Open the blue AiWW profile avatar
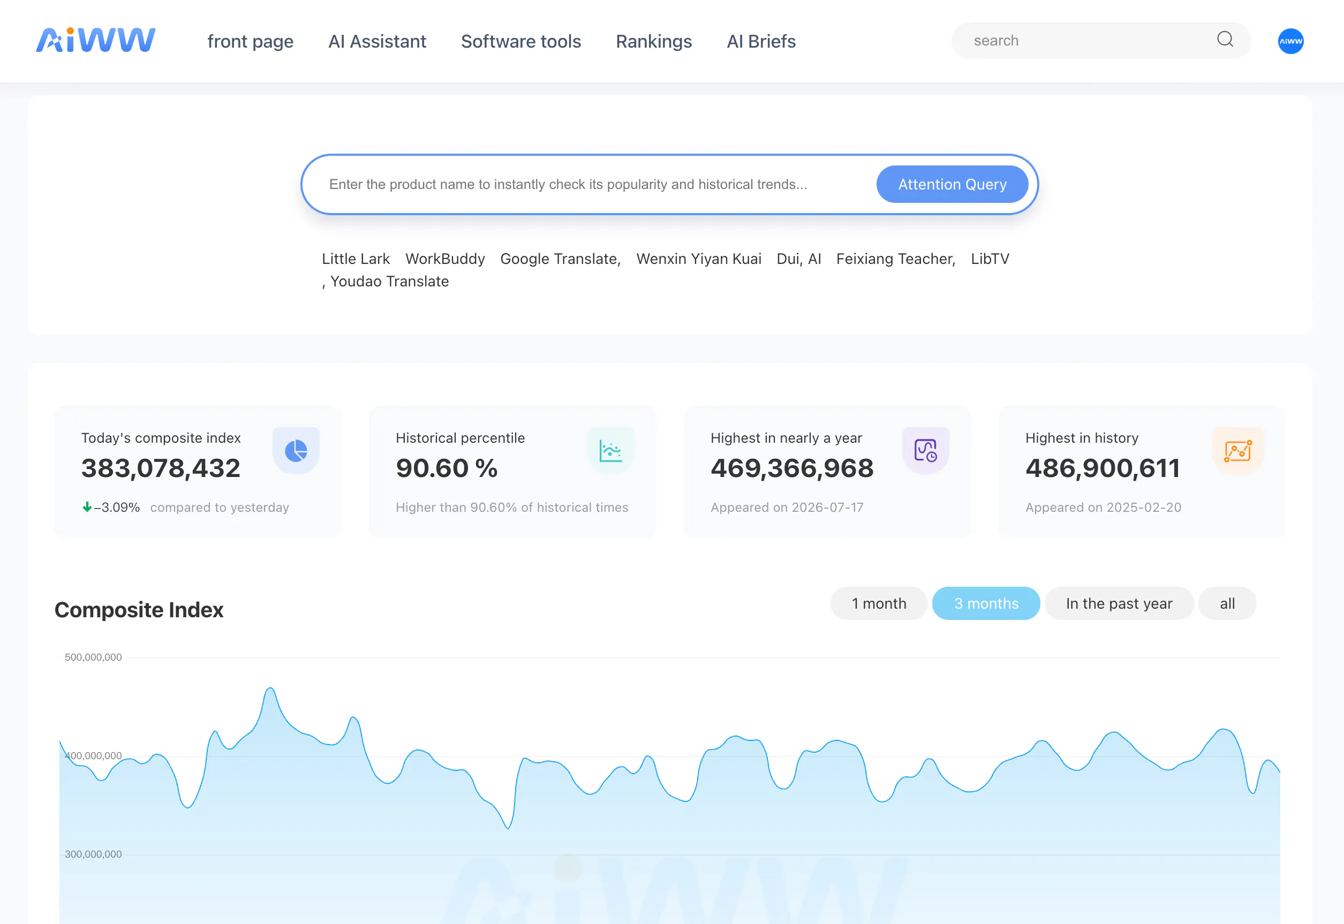1344x924 pixels. coord(1291,41)
